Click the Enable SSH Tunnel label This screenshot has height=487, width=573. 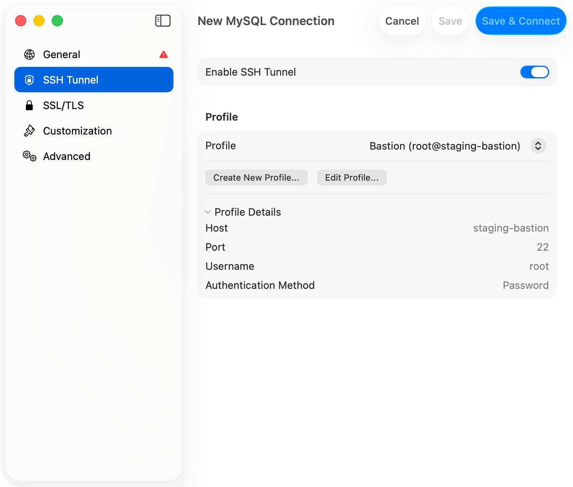(x=251, y=72)
